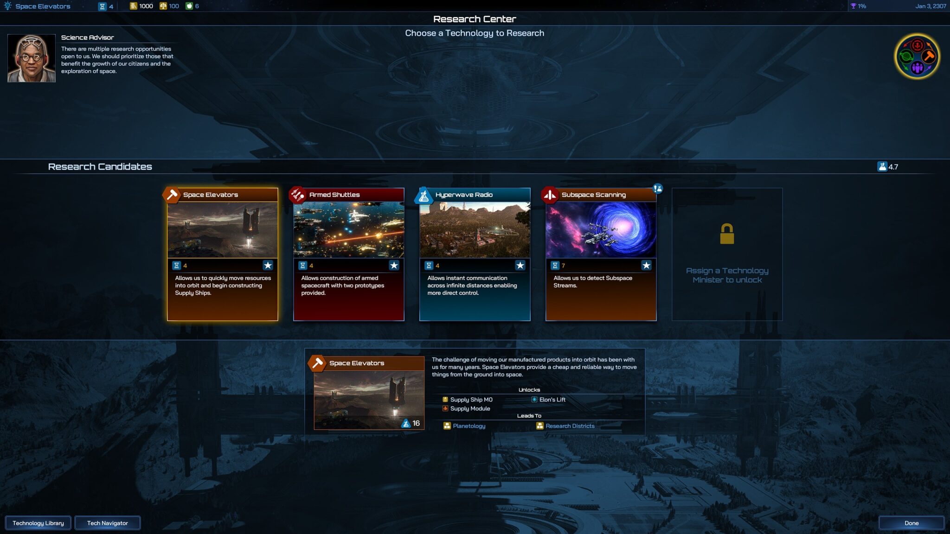Viewport: 950px width, 534px height.
Task: Open the Tech Navigator tab
Action: (x=107, y=523)
